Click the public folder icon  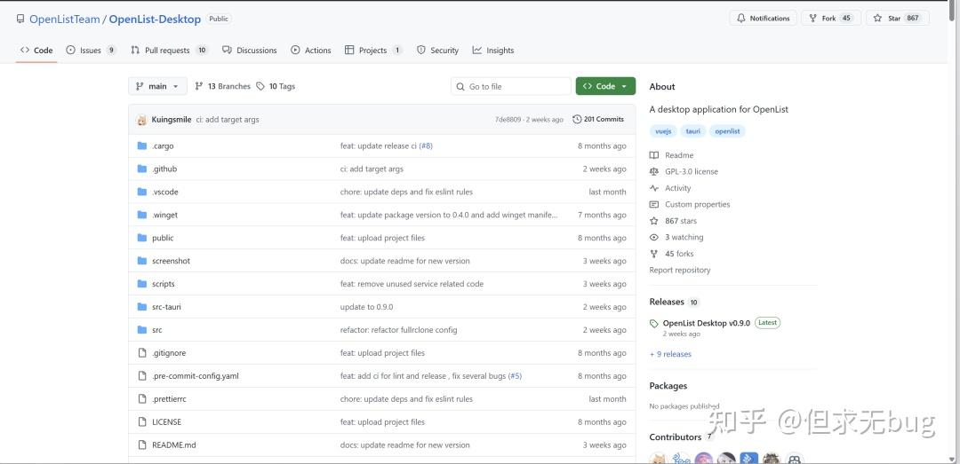coord(142,238)
